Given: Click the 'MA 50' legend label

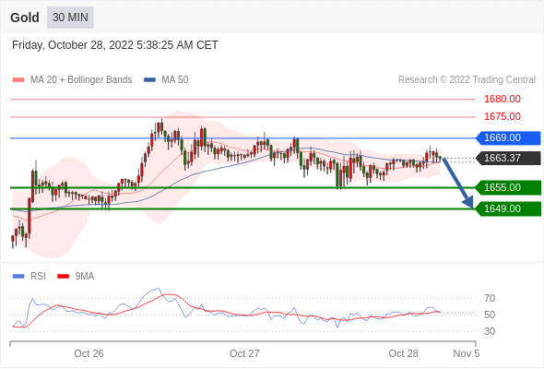Looking at the screenshot, I should [x=175, y=80].
